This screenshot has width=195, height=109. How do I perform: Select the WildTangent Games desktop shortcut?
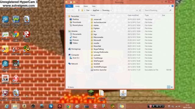pyautogui.click(x=16, y=21)
